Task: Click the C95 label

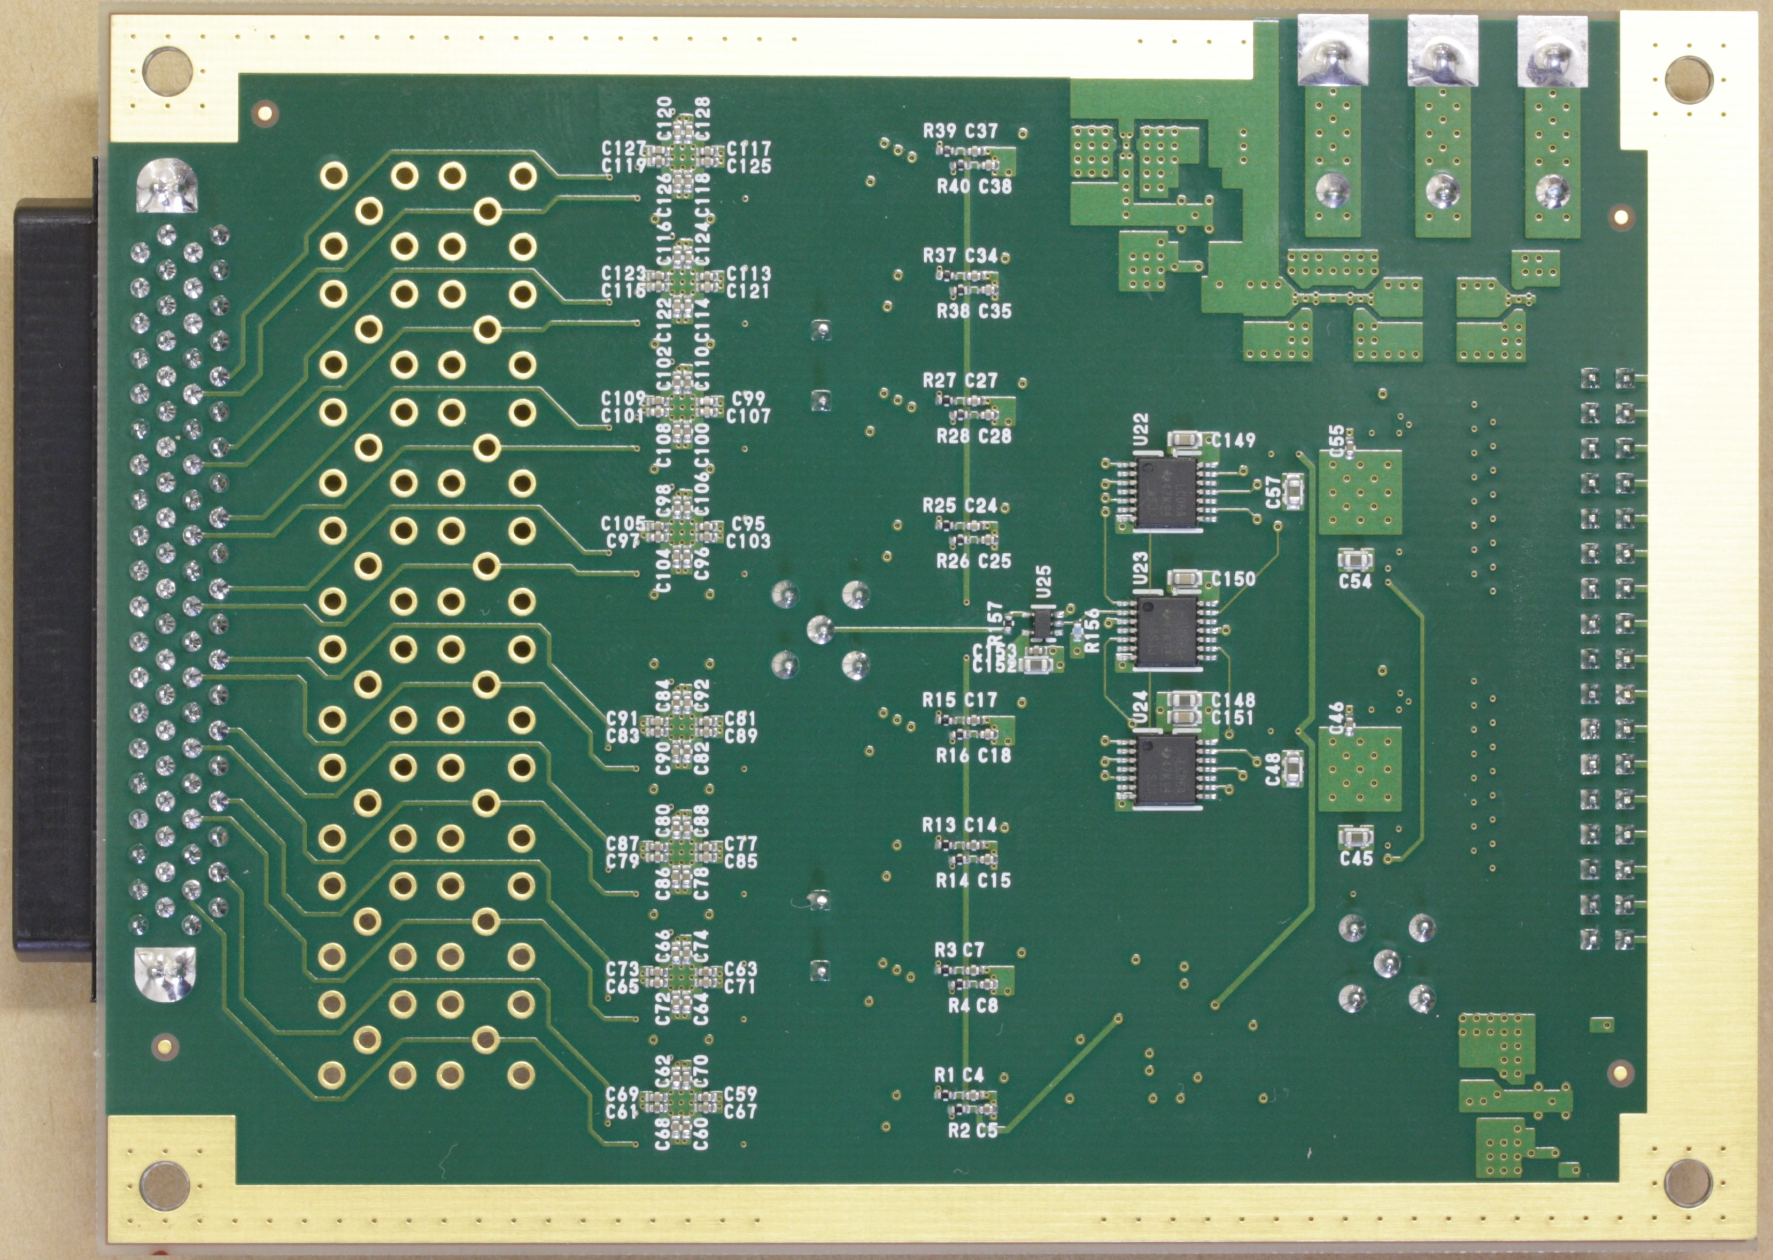Action: coord(748,524)
